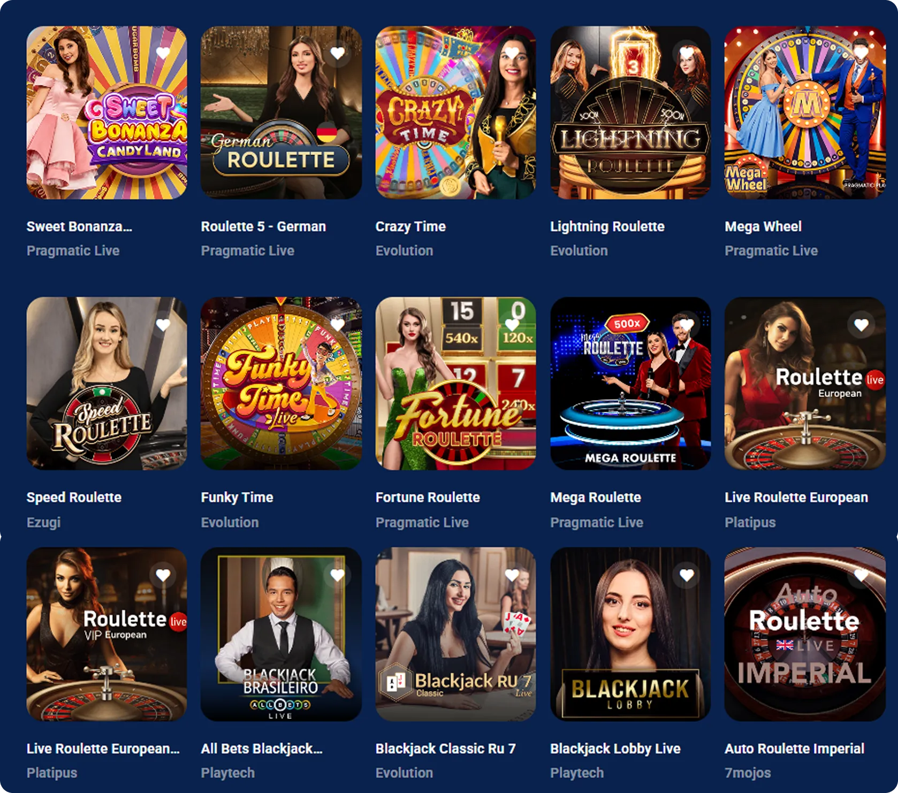Launch Blackjack Classic Ru 7 thumbnail

[455, 634]
